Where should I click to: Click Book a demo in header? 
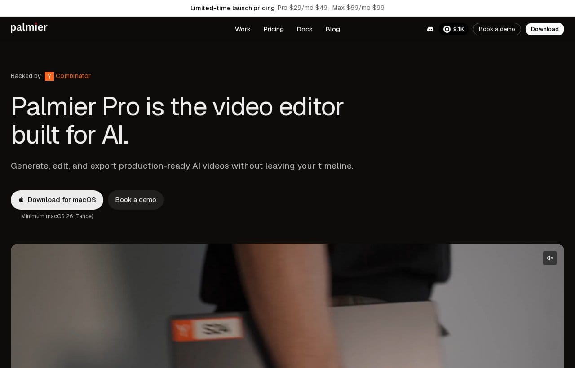pyautogui.click(x=497, y=29)
